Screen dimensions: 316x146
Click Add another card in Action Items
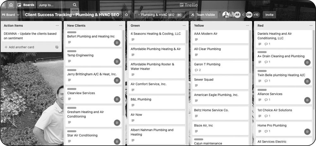(x=19, y=47)
